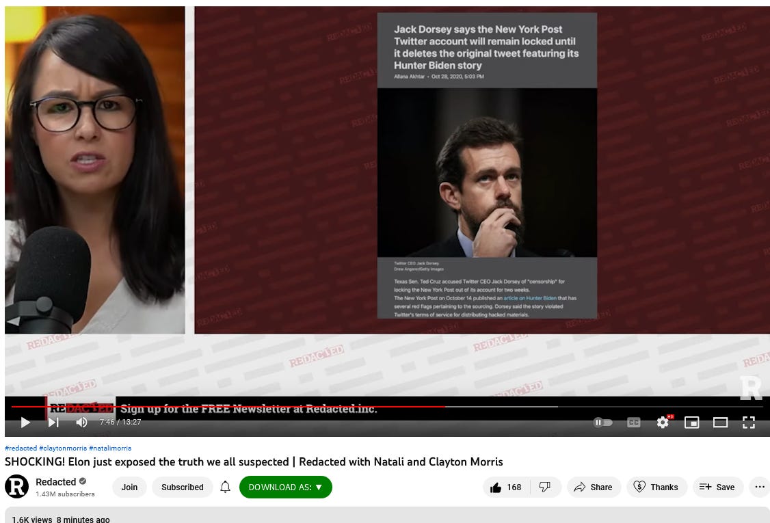Click the 7:46 / 13:27 time display
Image resolution: width=770 pixels, height=523 pixels.
point(120,422)
